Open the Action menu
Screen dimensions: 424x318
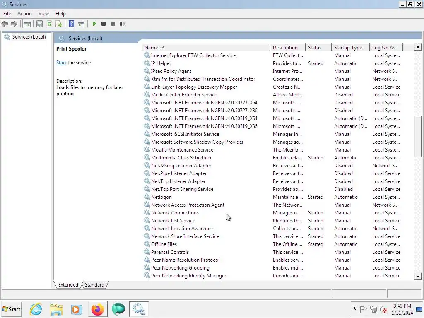coord(24,14)
